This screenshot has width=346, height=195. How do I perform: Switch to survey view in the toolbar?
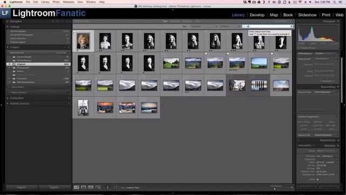click(x=98, y=187)
